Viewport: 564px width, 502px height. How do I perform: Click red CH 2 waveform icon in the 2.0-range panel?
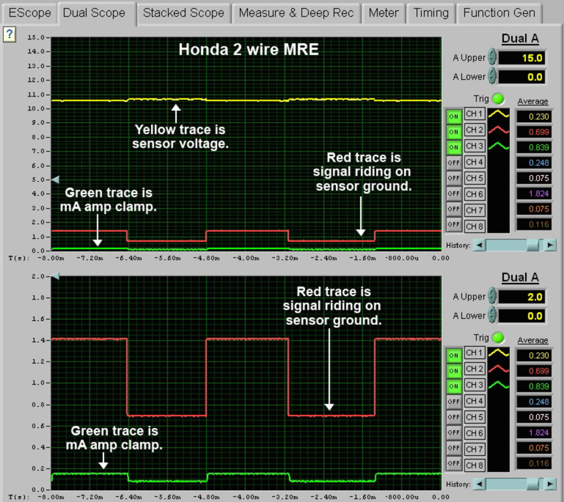tap(499, 369)
